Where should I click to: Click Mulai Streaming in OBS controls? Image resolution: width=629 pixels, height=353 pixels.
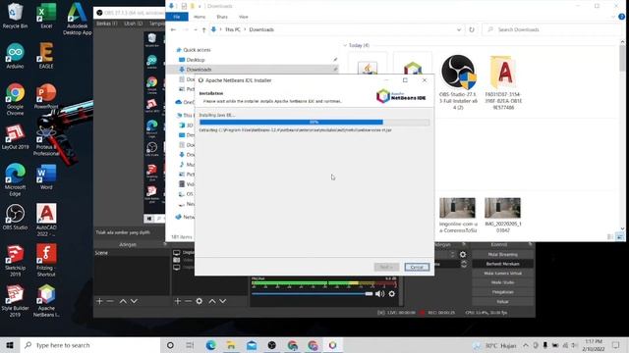point(502,255)
